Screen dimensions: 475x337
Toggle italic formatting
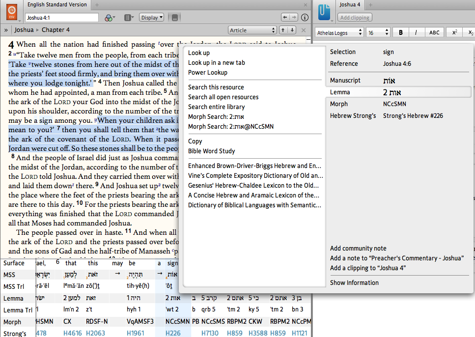coord(416,32)
